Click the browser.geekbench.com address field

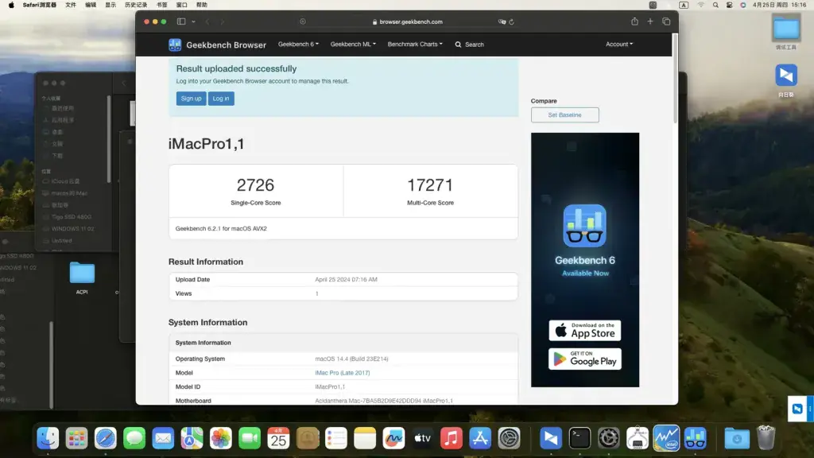(x=408, y=21)
